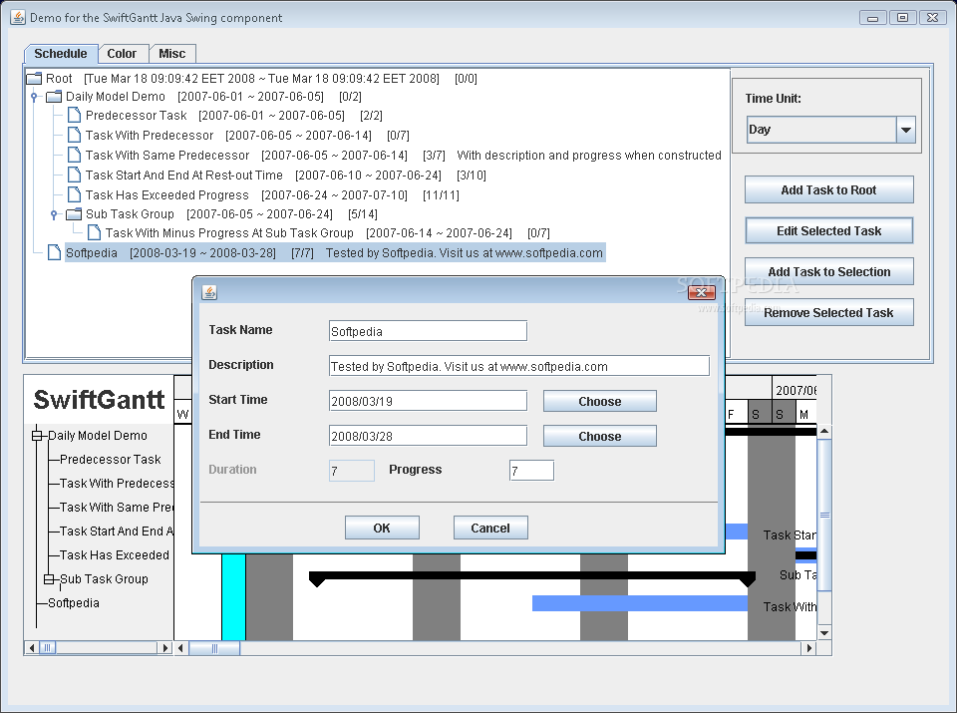Click the Java icon in dialog title bar
957x713 pixels.
209,292
